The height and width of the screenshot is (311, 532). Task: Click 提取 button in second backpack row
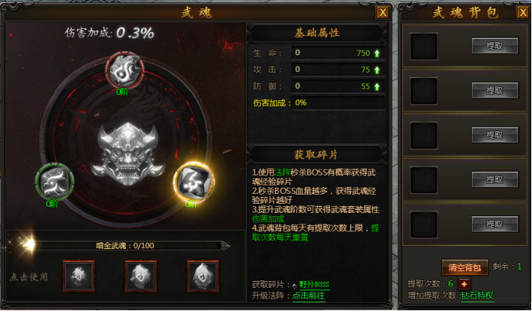point(494,90)
